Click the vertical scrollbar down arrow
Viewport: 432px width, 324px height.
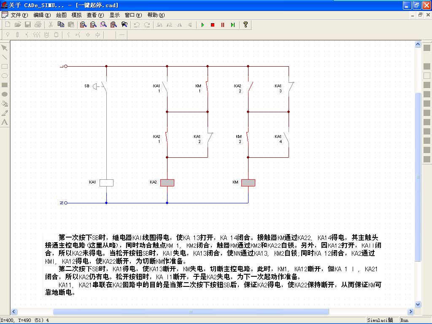click(418, 305)
